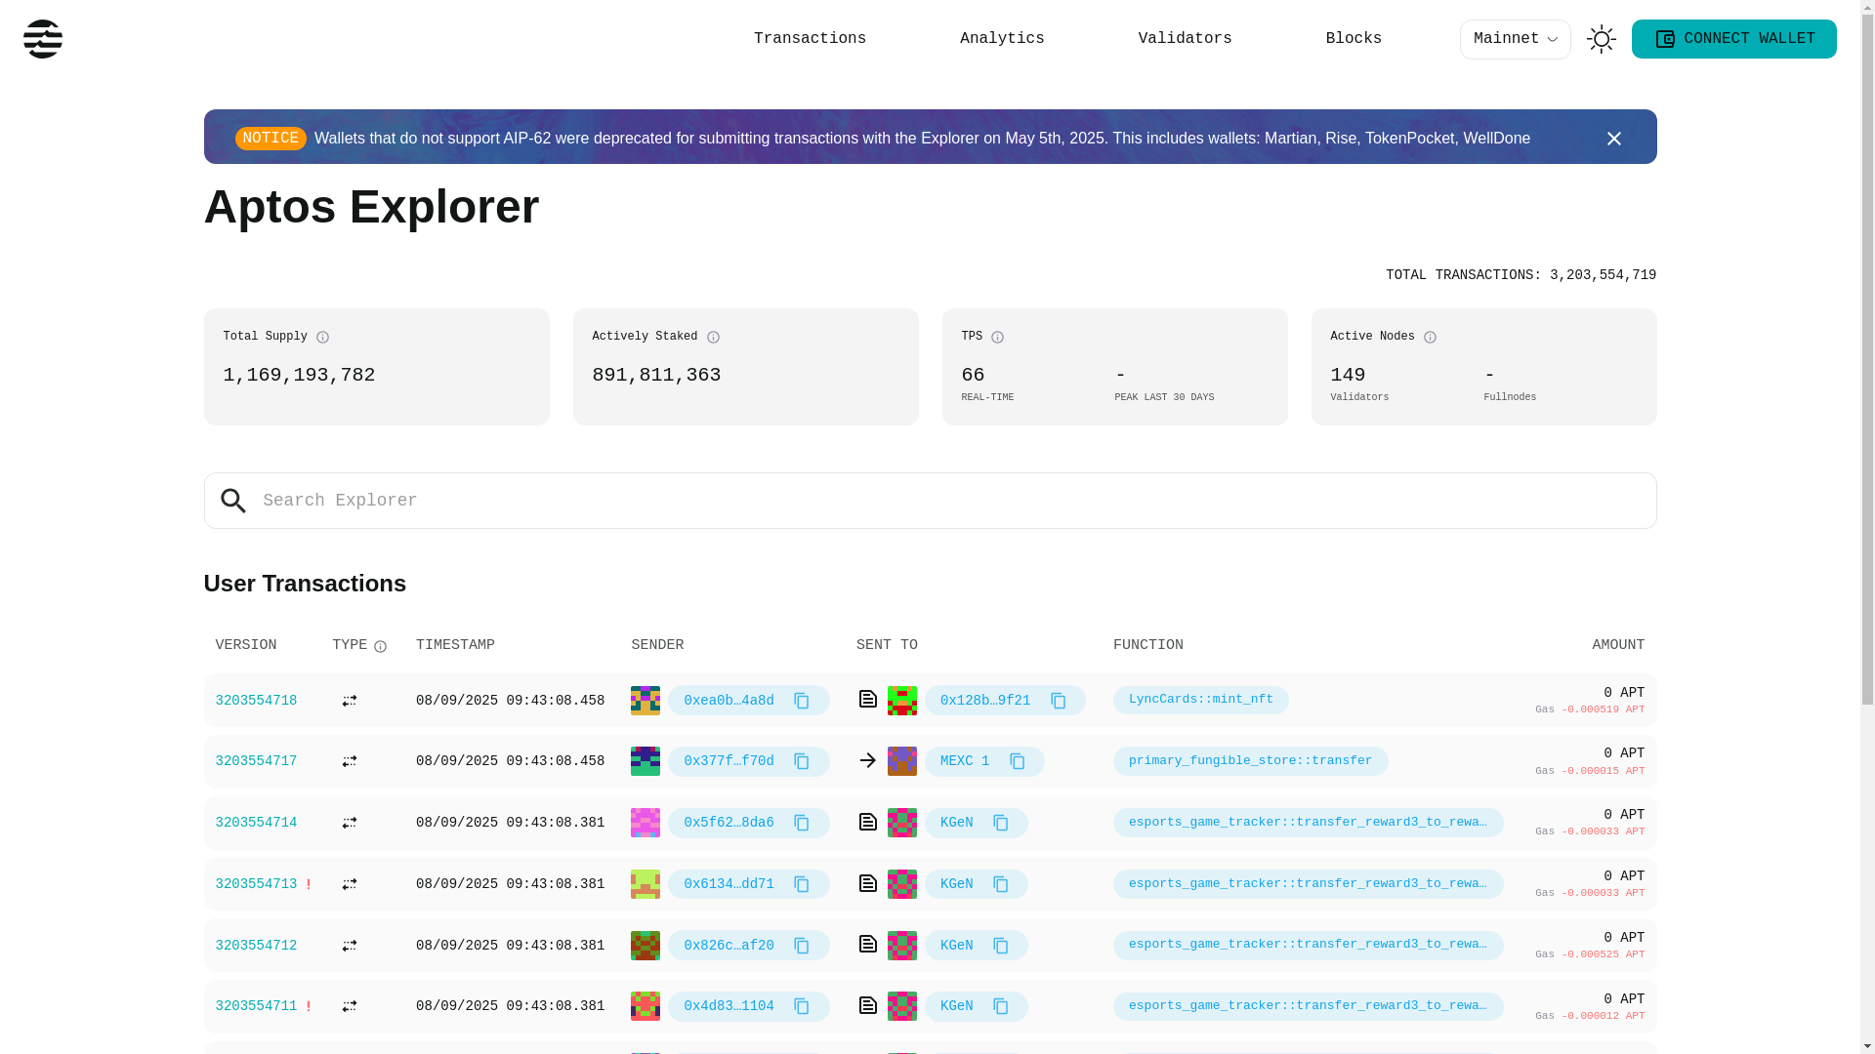
Task: Show info tooltip for Actively Staked
Action: click(713, 338)
